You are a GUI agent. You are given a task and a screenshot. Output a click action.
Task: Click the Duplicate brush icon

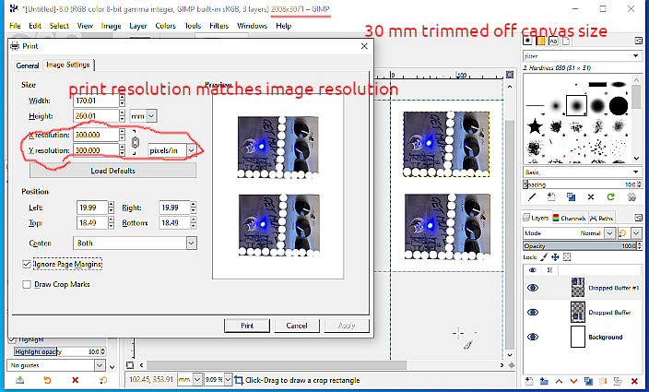click(572, 197)
